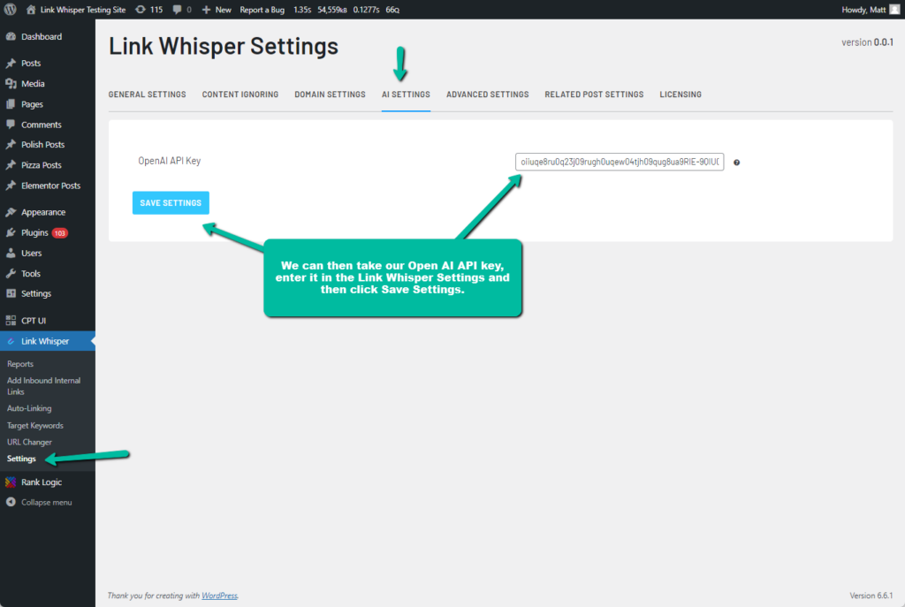Click the Users person icon
The height and width of the screenshot is (607, 905).
pos(11,253)
